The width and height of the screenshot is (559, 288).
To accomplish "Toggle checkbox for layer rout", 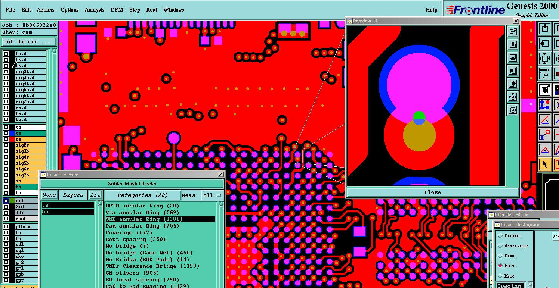I will 6,219.
